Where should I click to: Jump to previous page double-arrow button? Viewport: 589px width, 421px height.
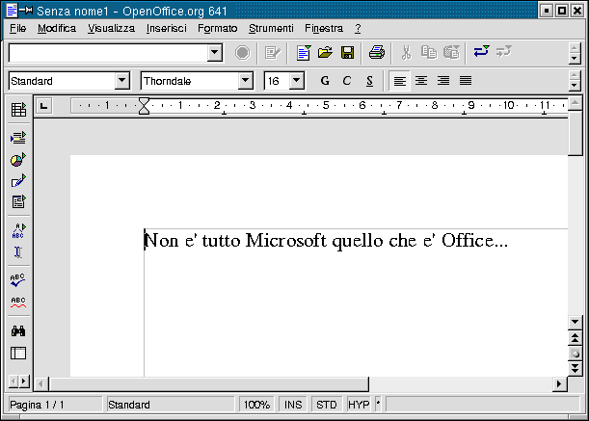tap(575, 338)
